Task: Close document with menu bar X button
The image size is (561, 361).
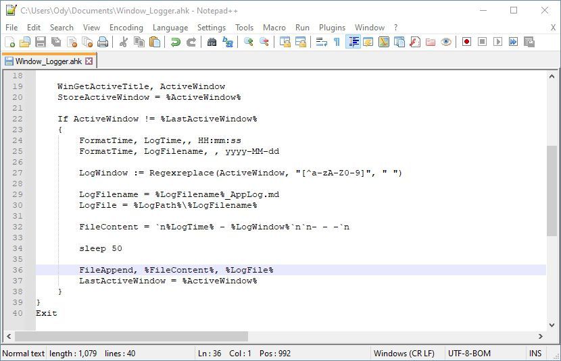Action: pyautogui.click(x=553, y=28)
